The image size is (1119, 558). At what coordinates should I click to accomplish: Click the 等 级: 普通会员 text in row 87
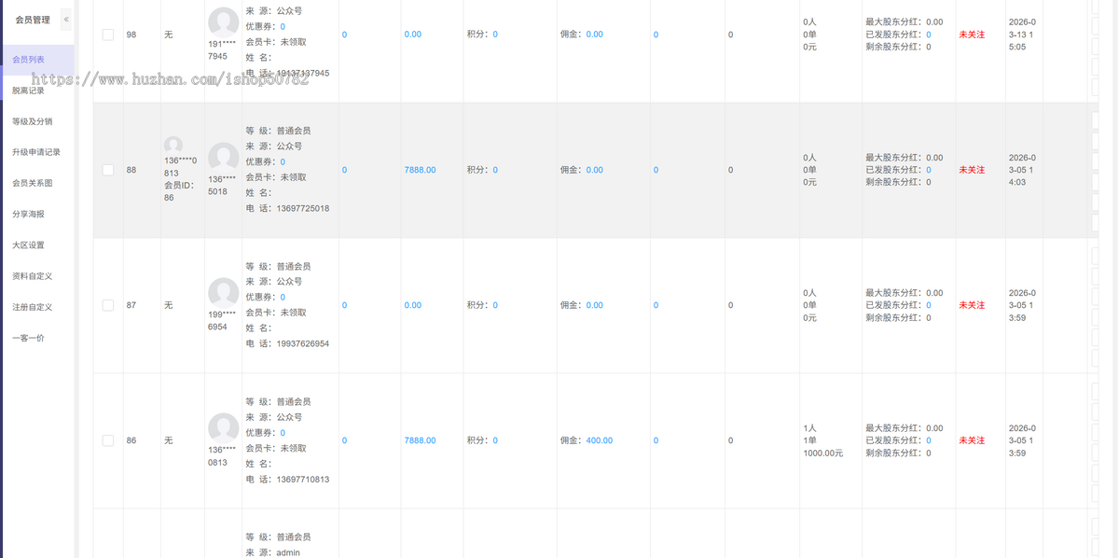pos(278,266)
